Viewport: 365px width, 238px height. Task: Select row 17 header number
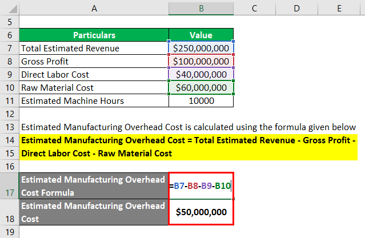click(9, 192)
